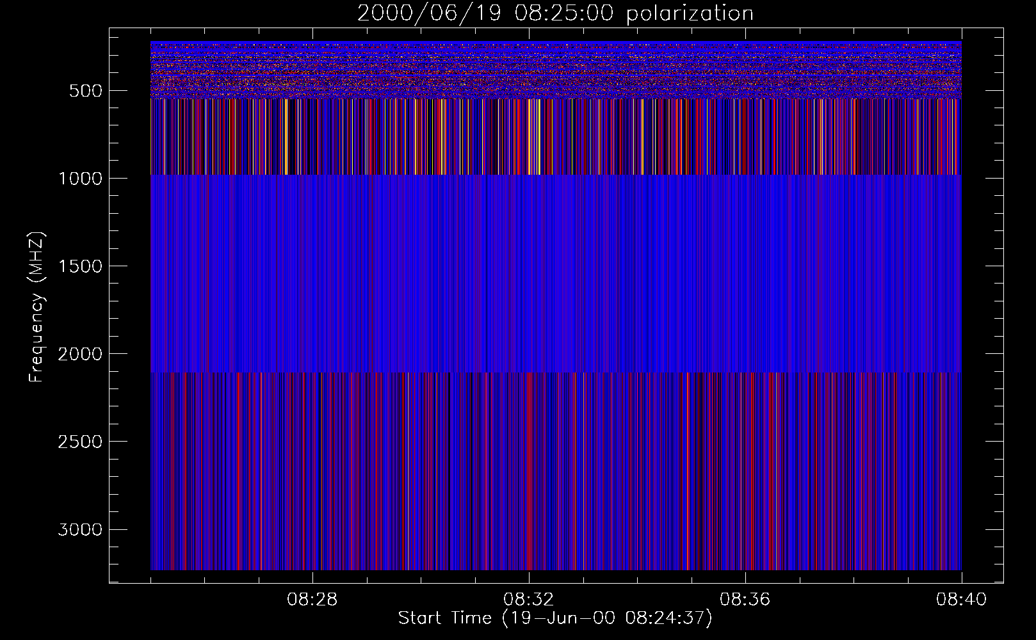
Task: Click the 3000 frequency tick label
Action: coord(80,530)
